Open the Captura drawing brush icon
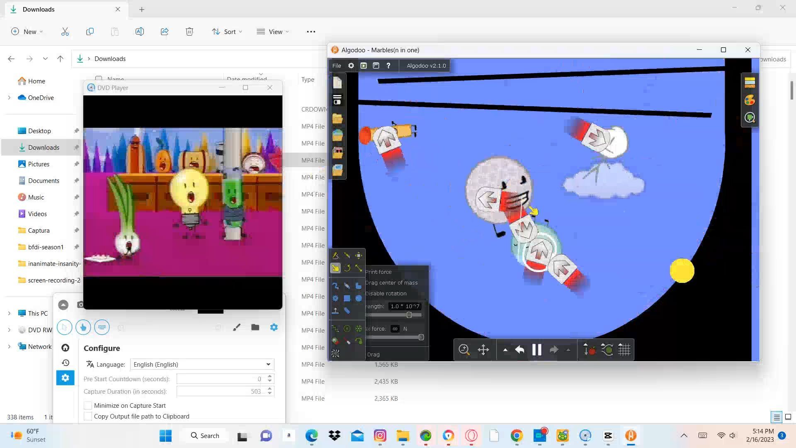 (x=237, y=327)
